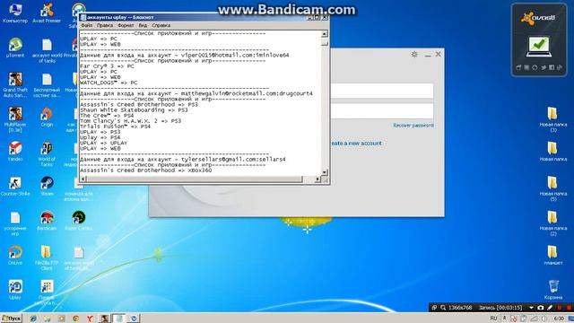Open the ускорение игр text file
This screenshot has height=323, width=574.
15,223
